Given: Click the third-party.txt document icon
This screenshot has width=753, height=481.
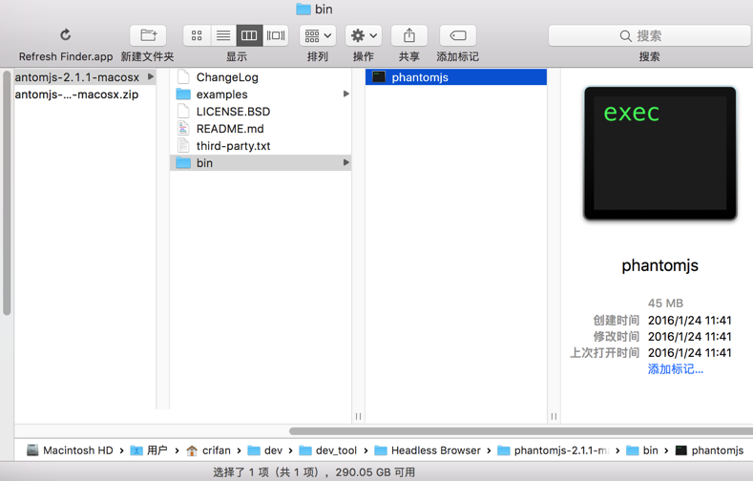Looking at the screenshot, I should 183,146.
